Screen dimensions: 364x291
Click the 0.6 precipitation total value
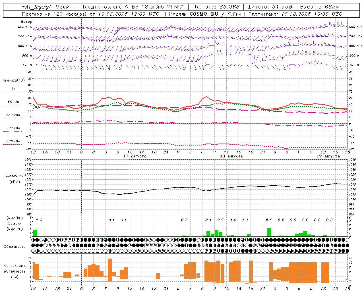click(245, 220)
